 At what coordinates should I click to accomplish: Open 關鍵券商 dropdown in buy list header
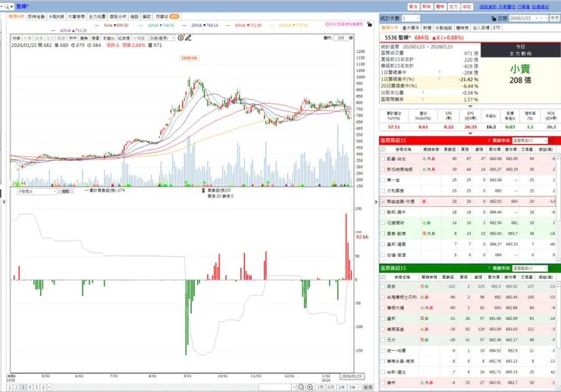pos(530,141)
